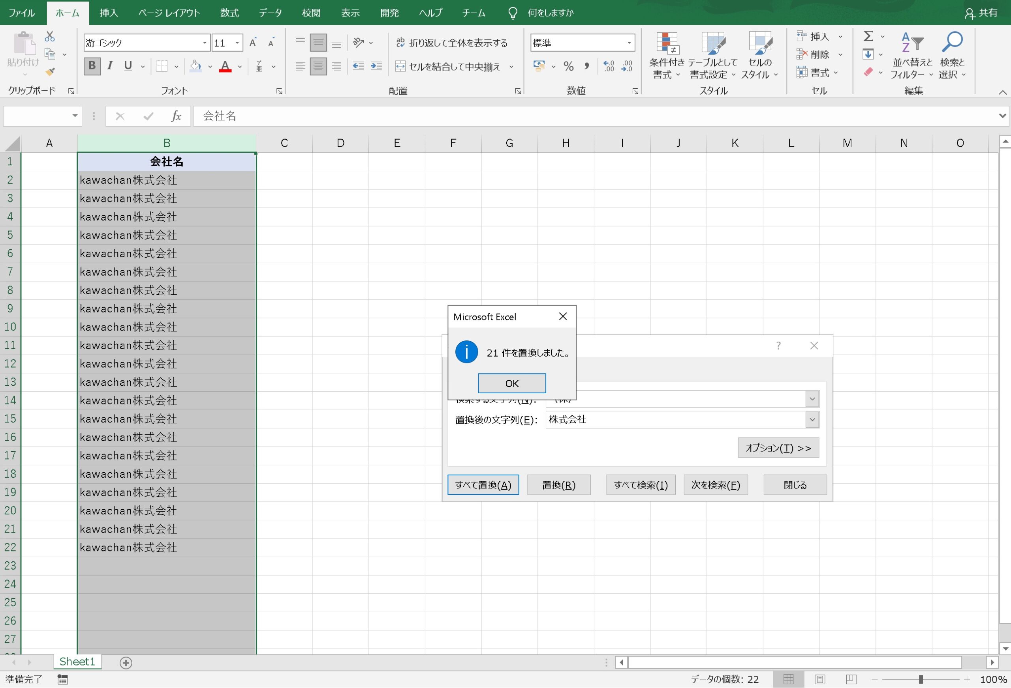
Task: Expand 置換後の文字列 dropdown arrow
Action: point(812,420)
